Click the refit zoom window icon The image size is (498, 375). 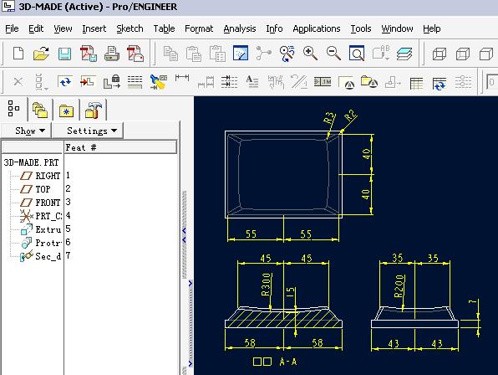pyautogui.click(x=357, y=53)
